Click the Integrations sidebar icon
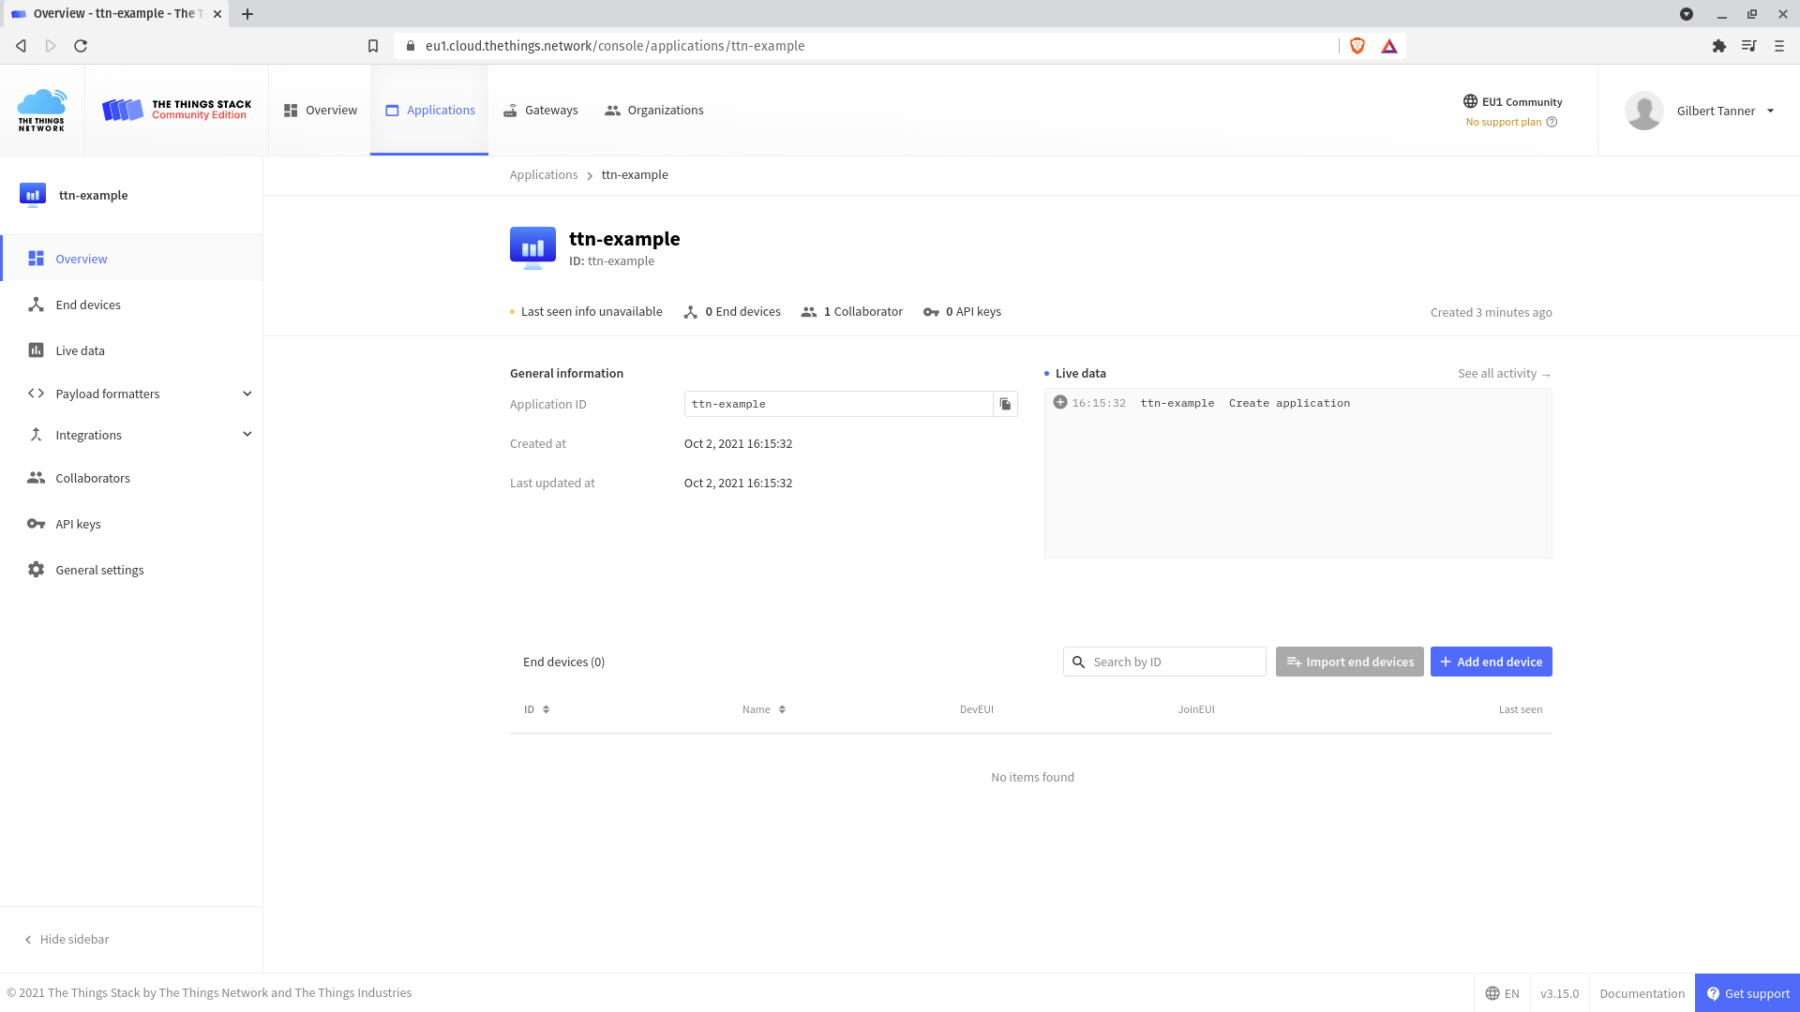This screenshot has width=1800, height=1012. pyautogui.click(x=36, y=434)
